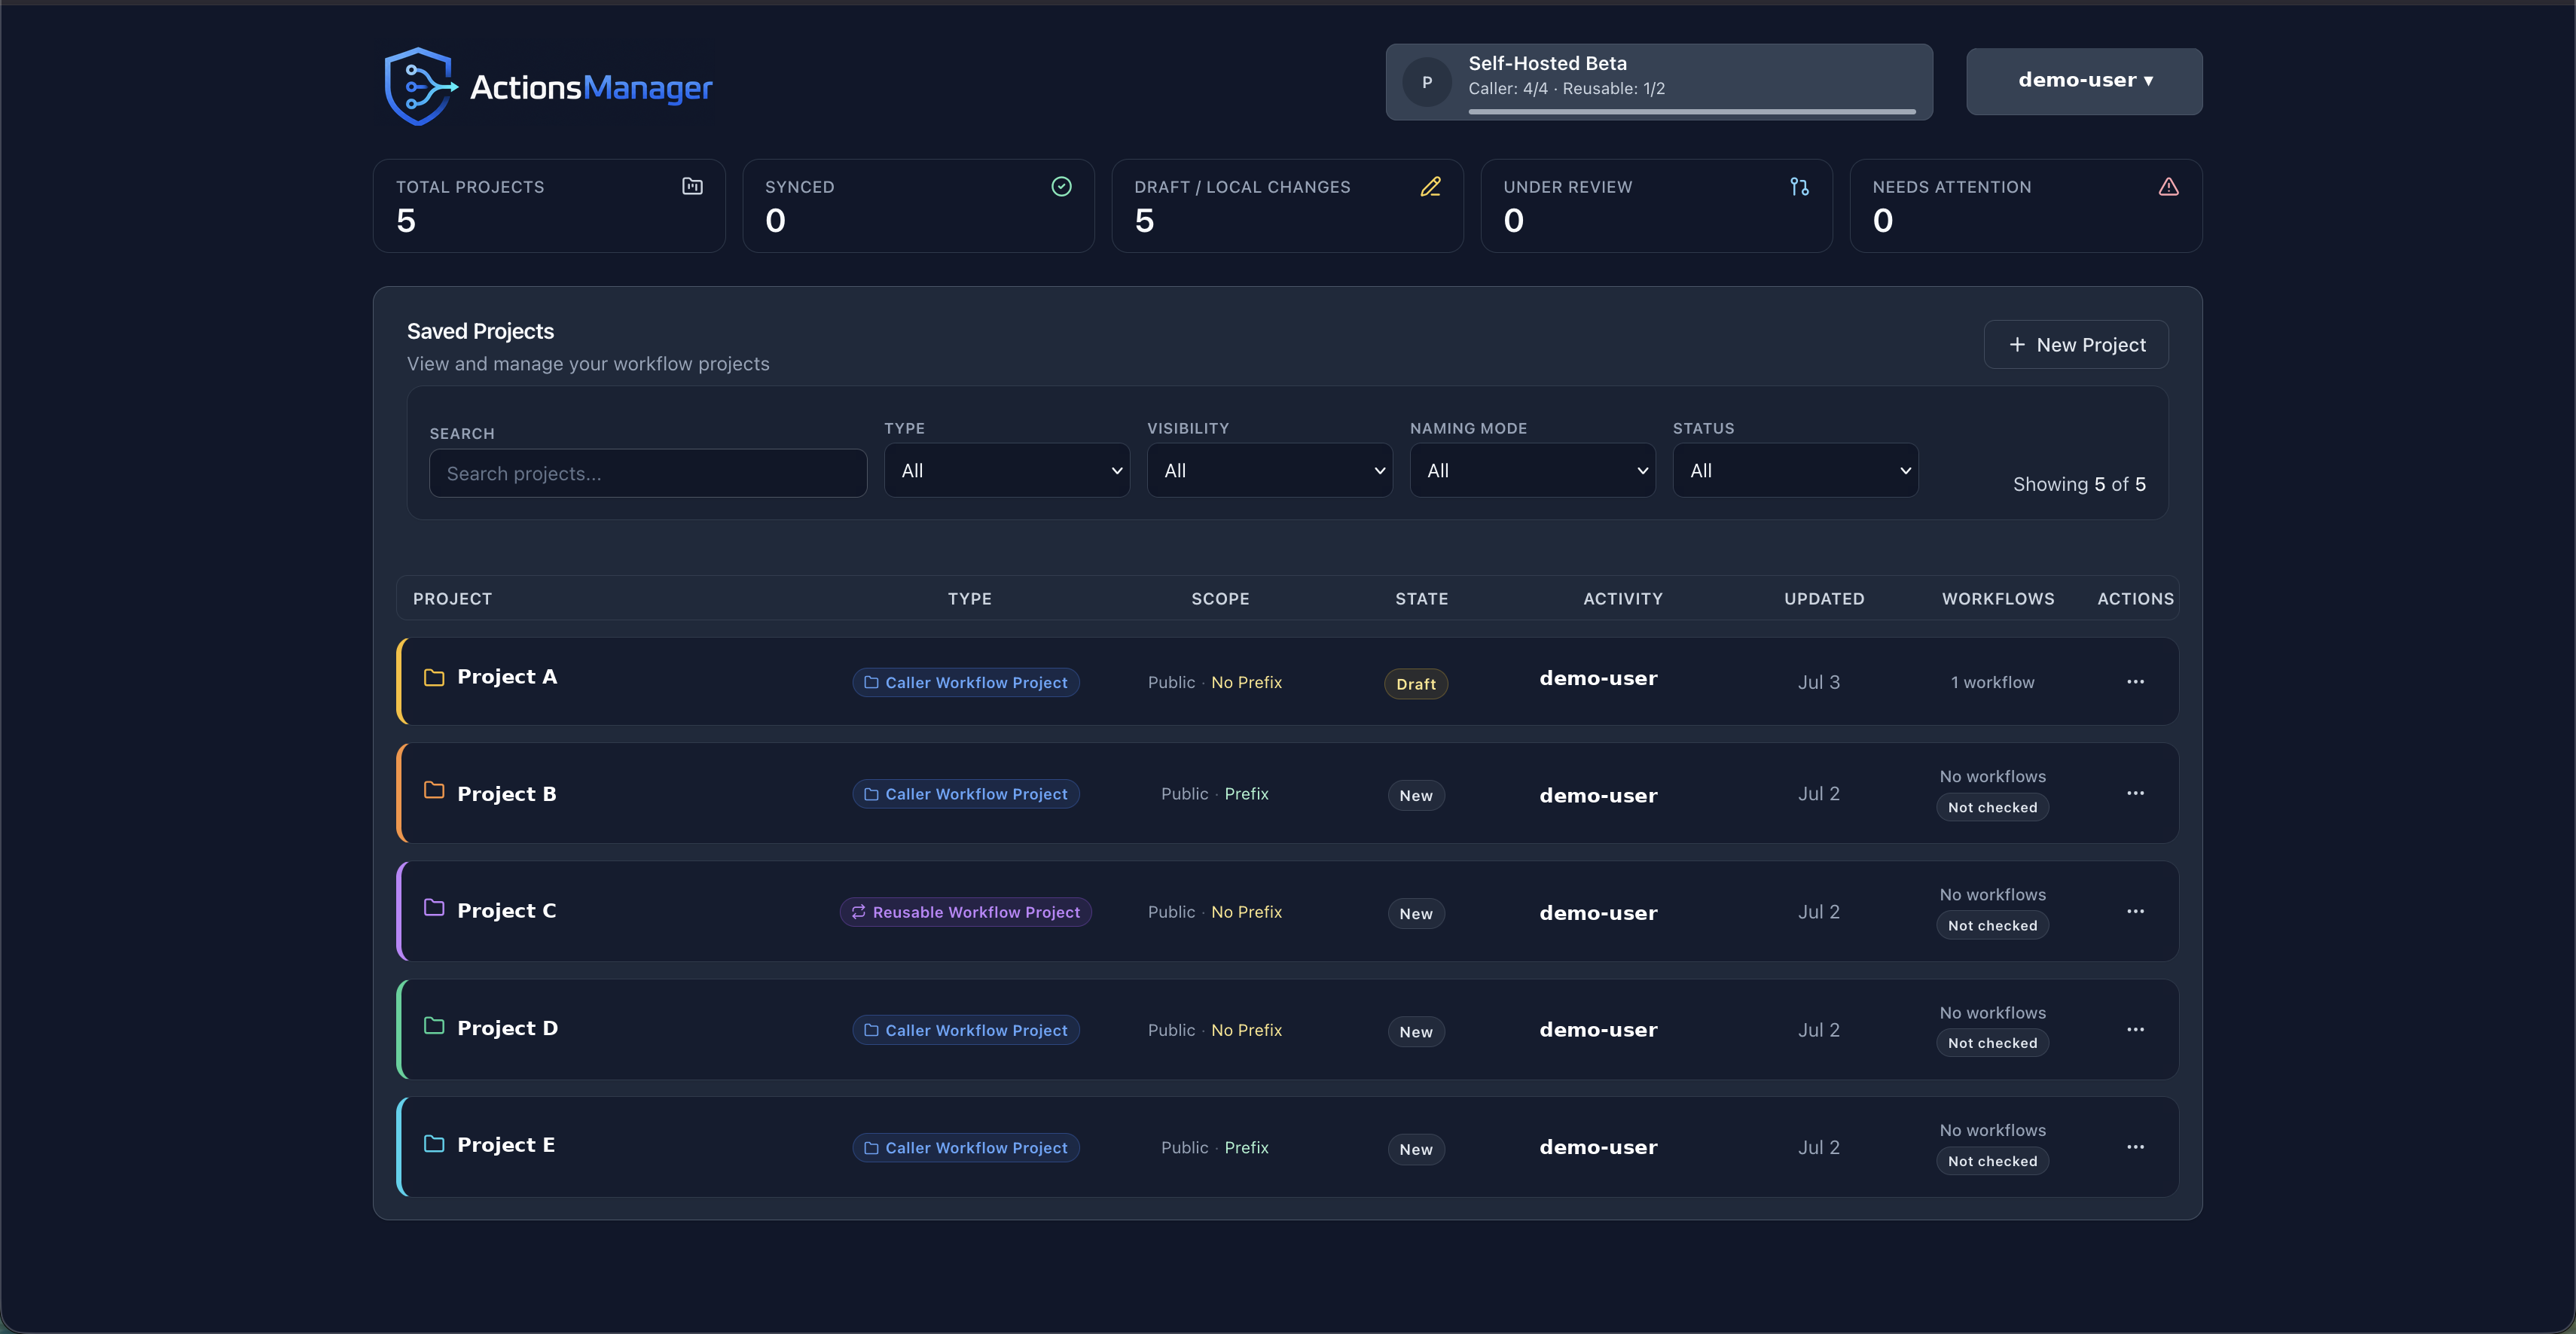The width and height of the screenshot is (2576, 1334).
Task: Open the Project A name
Action: 507,678
